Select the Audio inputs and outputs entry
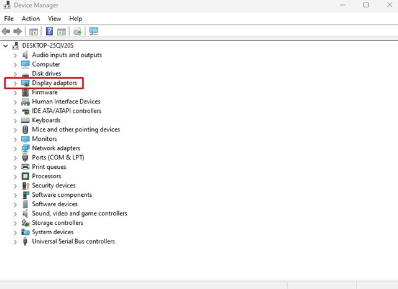398x289 pixels. pyautogui.click(x=67, y=55)
